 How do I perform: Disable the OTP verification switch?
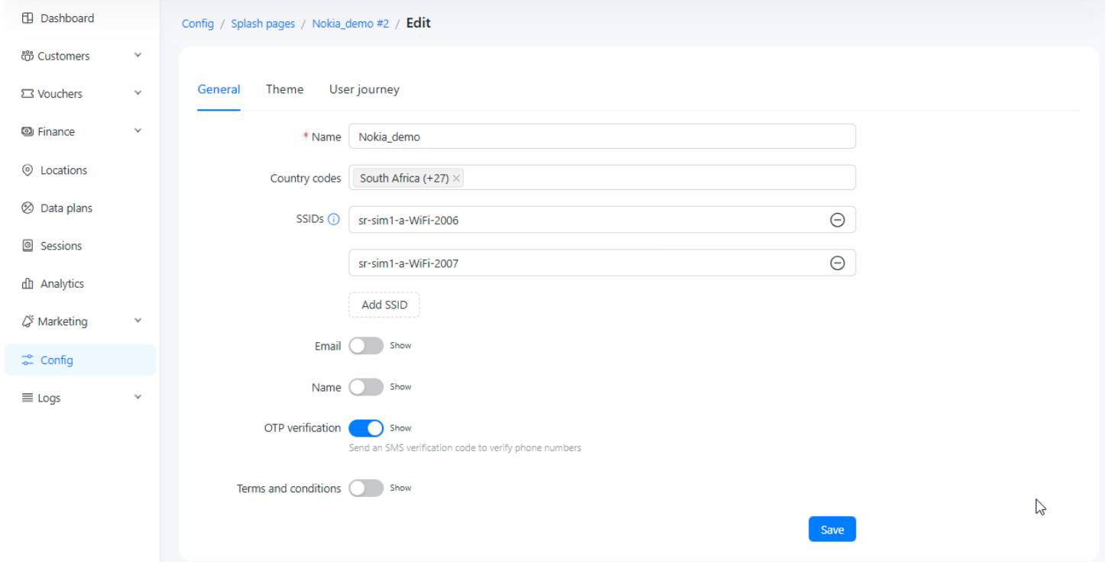pyautogui.click(x=366, y=427)
